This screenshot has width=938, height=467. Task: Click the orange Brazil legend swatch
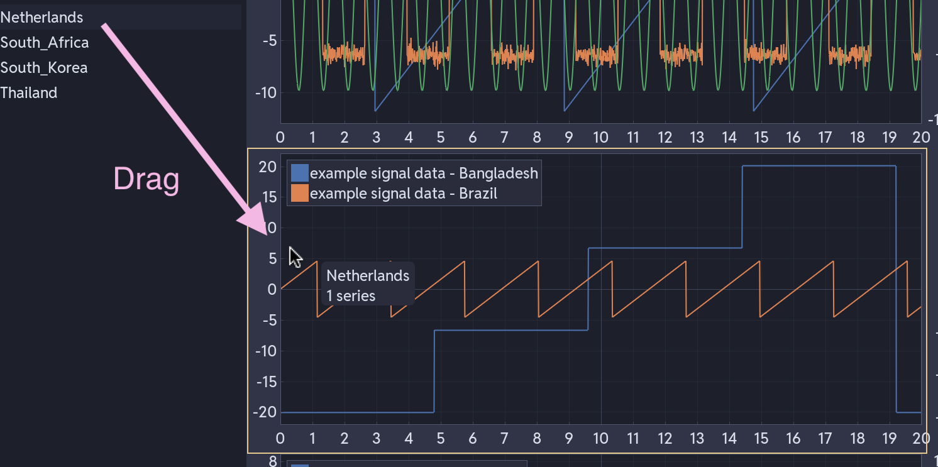click(x=300, y=194)
